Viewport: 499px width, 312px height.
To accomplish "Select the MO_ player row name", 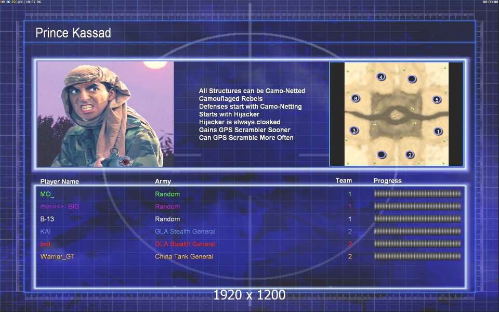I will (x=47, y=194).
